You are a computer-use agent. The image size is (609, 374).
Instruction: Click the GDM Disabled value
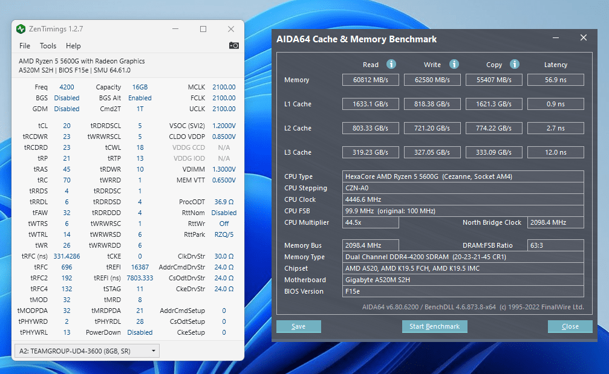point(67,109)
